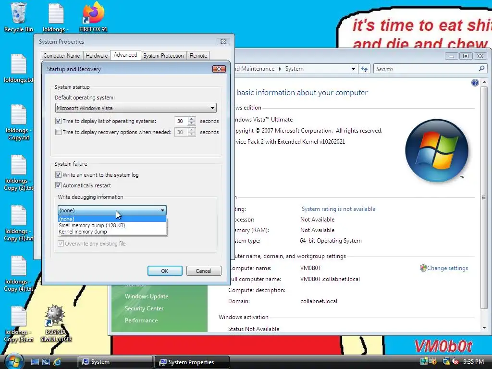Click the scrollbar down arrow in System window
Screen dimensions: 492x369
(x=484, y=328)
